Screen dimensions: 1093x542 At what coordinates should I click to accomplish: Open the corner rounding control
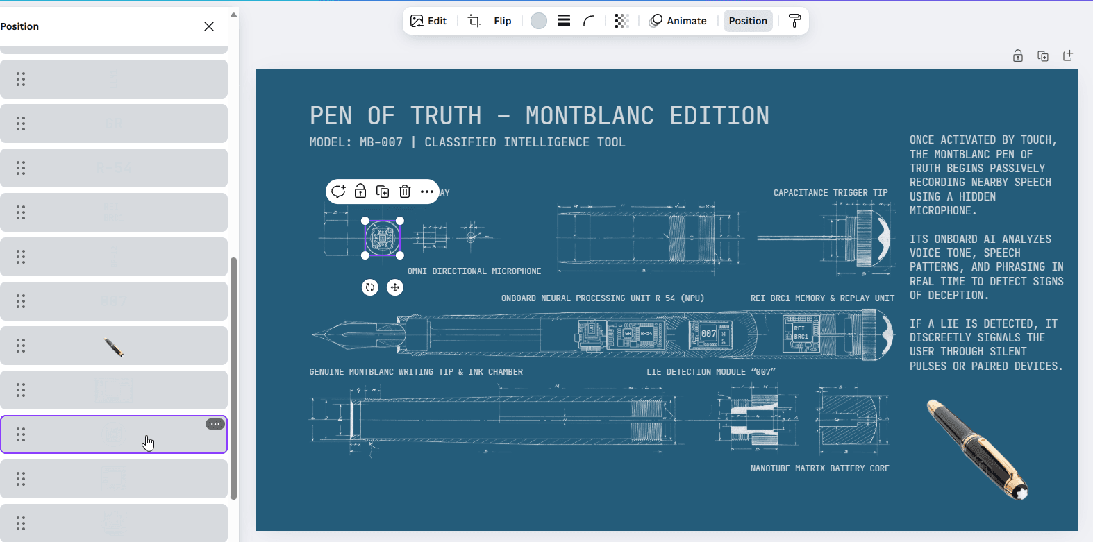(x=589, y=21)
